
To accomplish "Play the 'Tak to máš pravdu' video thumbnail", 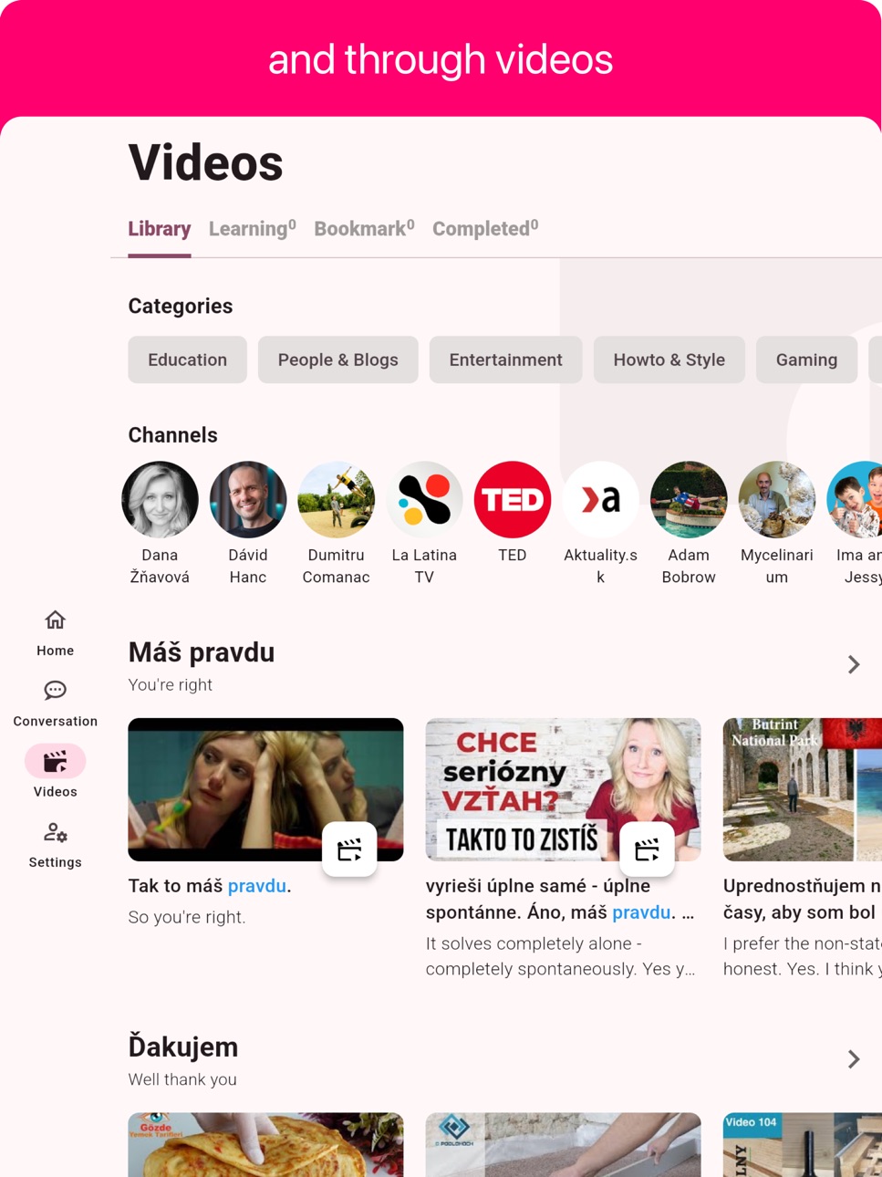I will (265, 789).
